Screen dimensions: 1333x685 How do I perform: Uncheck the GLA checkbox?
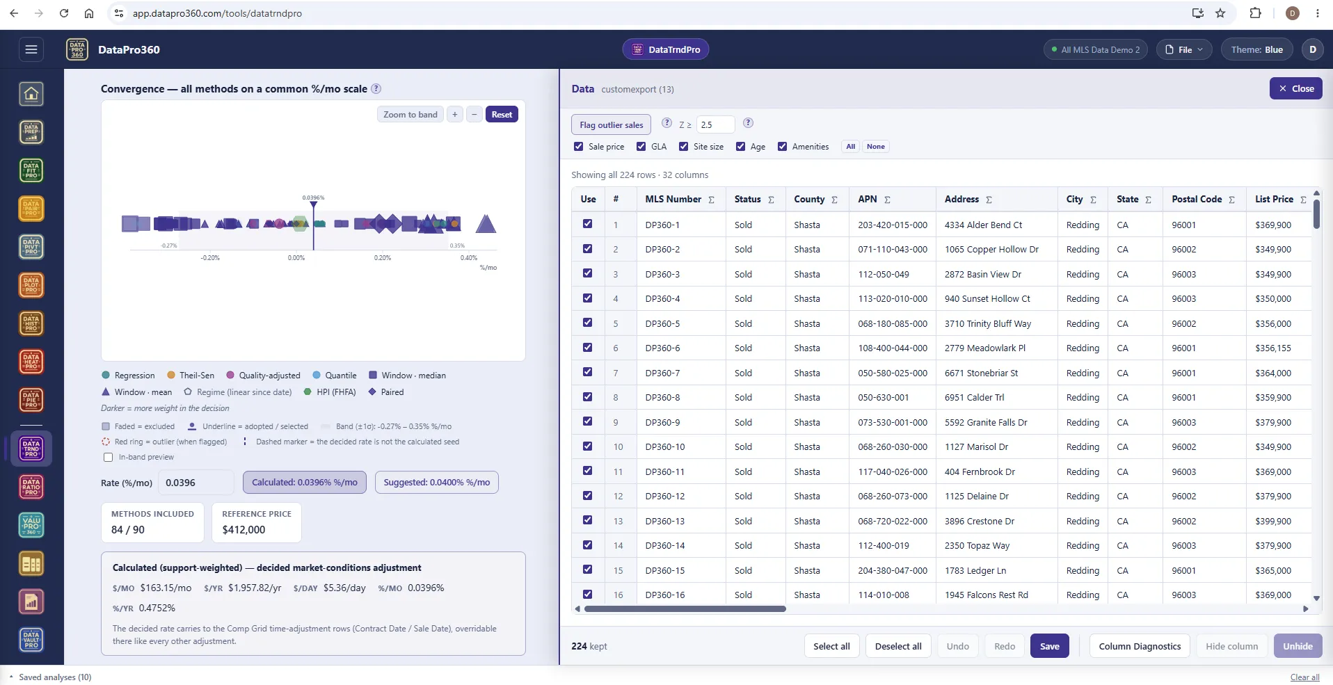(641, 146)
